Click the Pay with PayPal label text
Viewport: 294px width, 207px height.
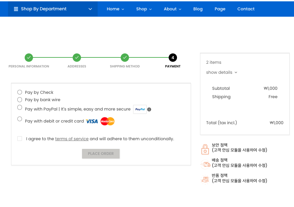78,109
